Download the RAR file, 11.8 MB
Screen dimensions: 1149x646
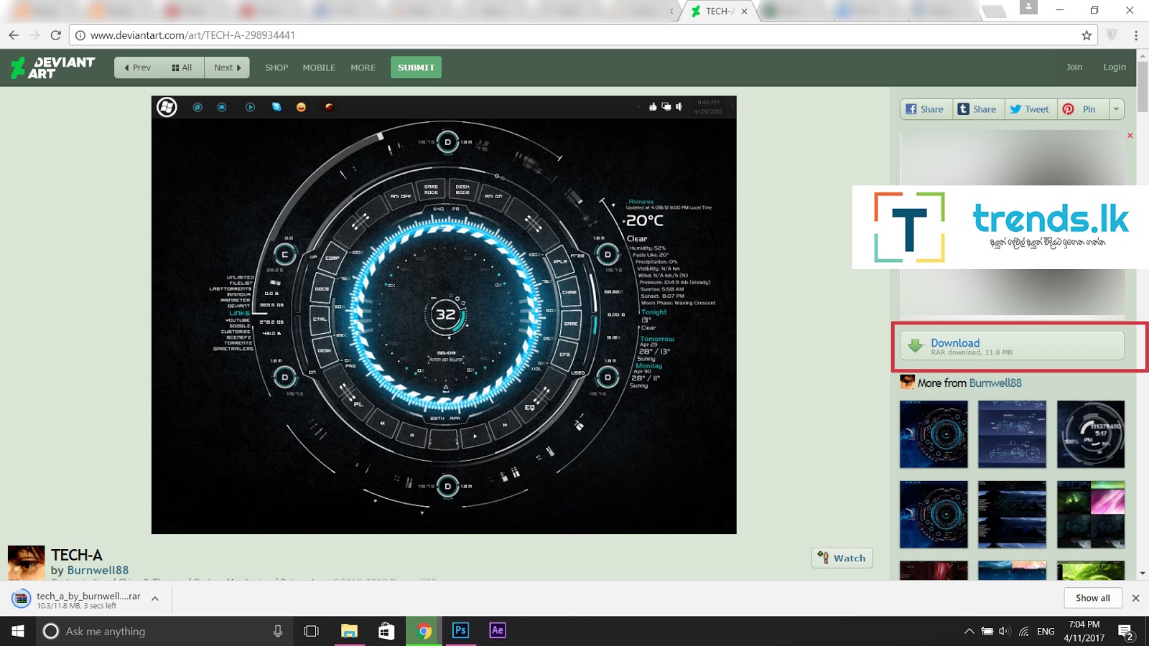1012,346
